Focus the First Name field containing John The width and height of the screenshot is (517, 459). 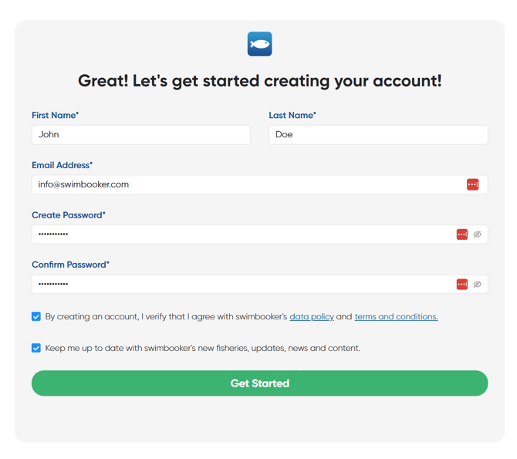[x=140, y=134]
